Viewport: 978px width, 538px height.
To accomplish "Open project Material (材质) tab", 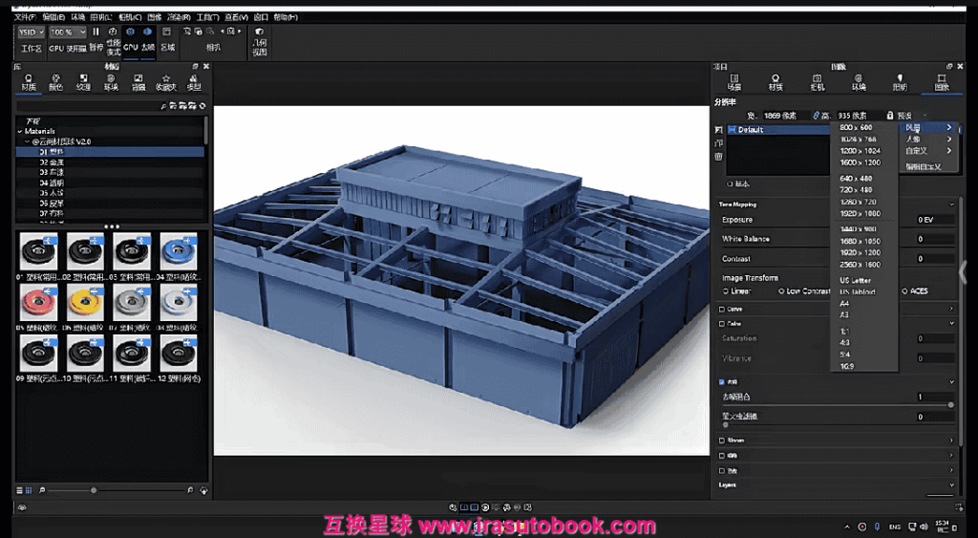I will 776,82.
